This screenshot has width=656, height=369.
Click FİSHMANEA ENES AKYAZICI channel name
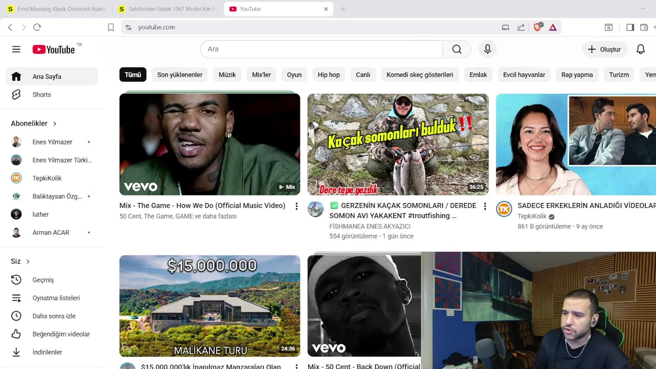[370, 226]
